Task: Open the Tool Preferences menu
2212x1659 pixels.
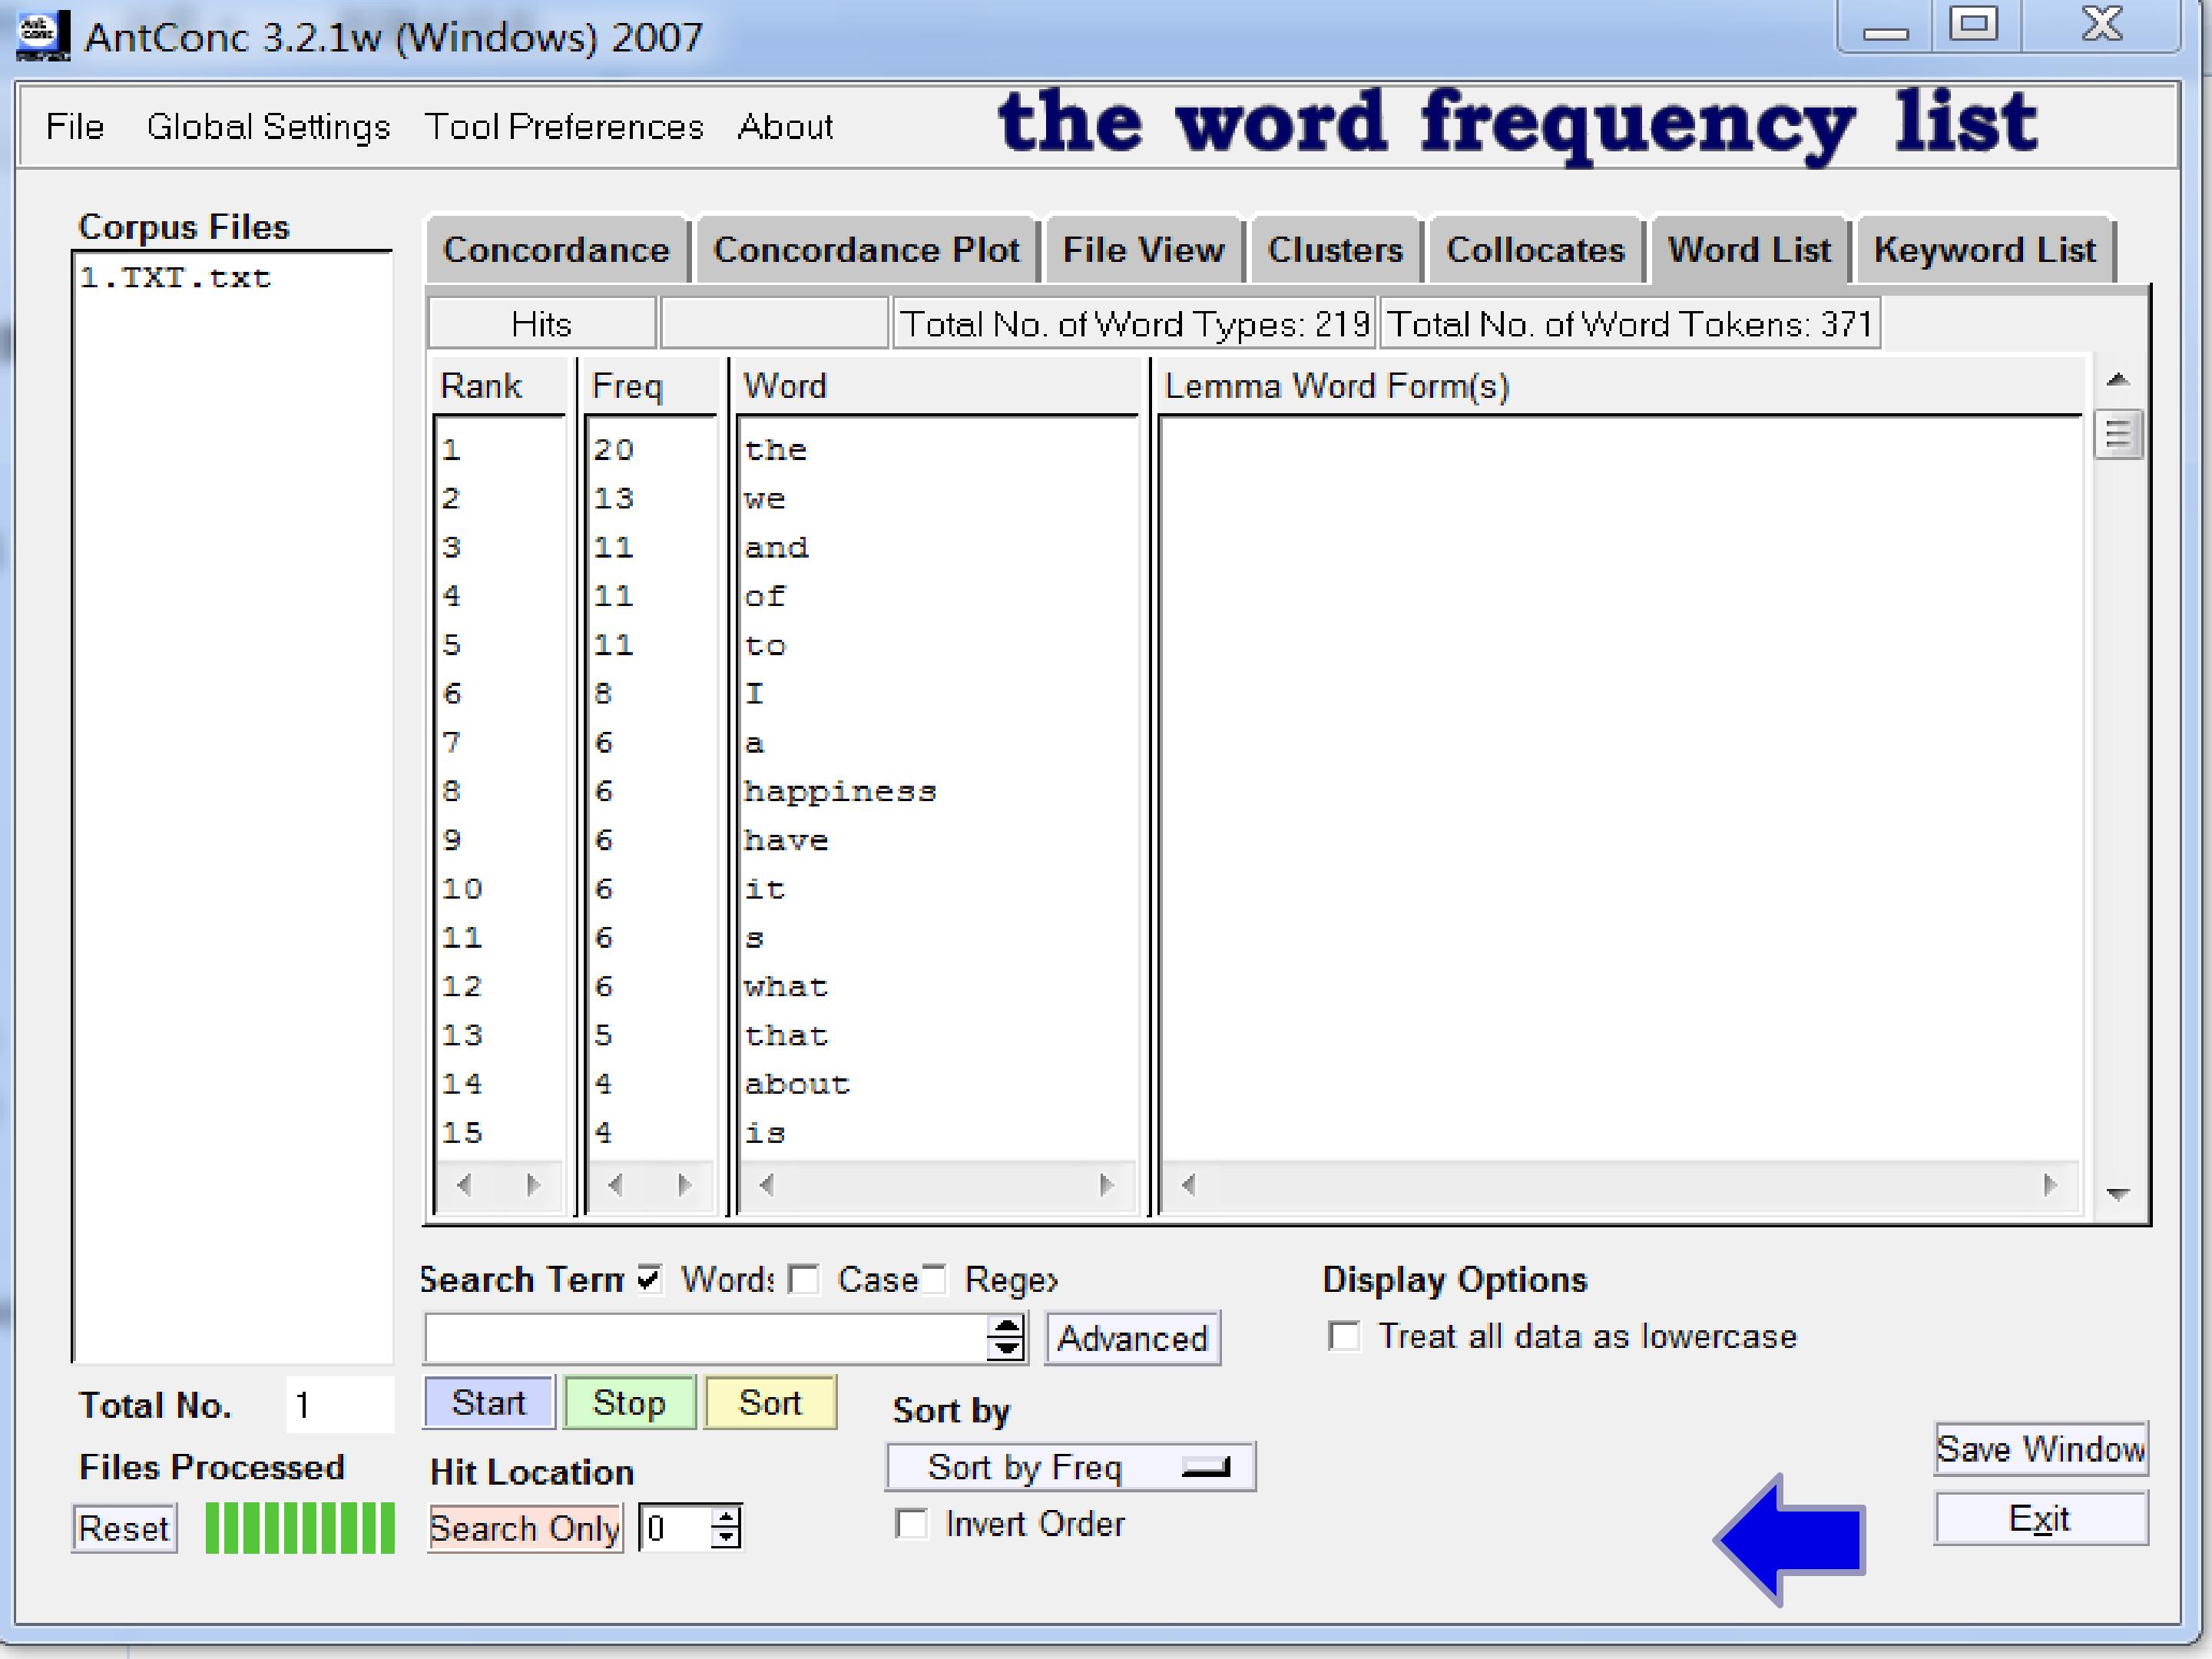Action: (x=564, y=127)
